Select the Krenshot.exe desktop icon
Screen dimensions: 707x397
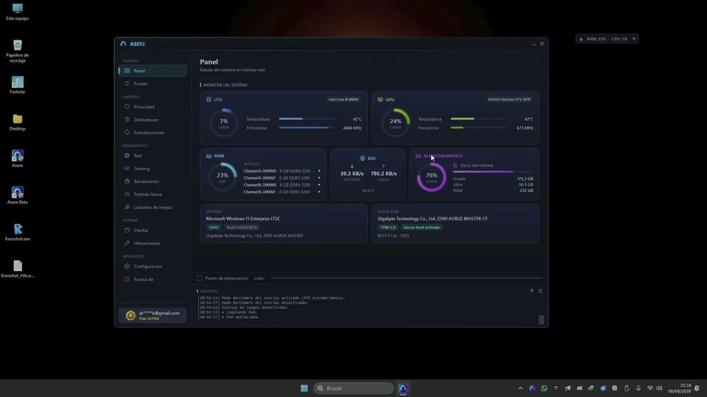[18, 233]
